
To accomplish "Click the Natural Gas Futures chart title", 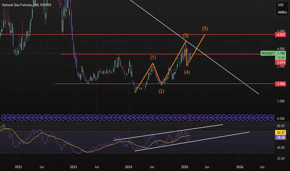I will pos(27,5).
